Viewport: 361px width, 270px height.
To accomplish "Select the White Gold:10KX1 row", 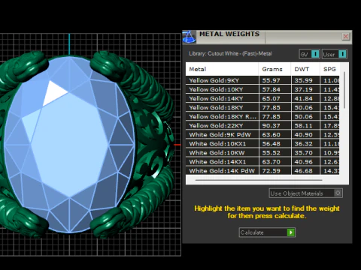I will coord(262,144).
